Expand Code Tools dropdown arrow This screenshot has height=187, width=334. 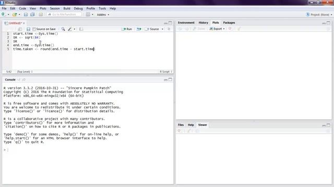pos(74,29)
